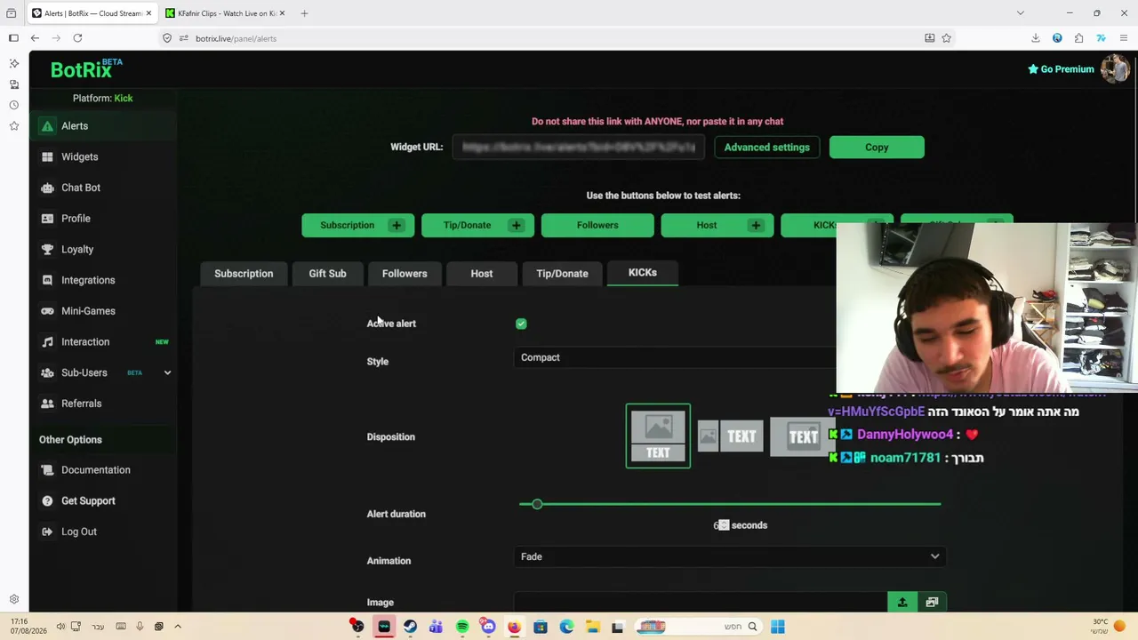Click the browser address bar URL
Image resolution: width=1138 pixels, height=640 pixels.
point(236,38)
